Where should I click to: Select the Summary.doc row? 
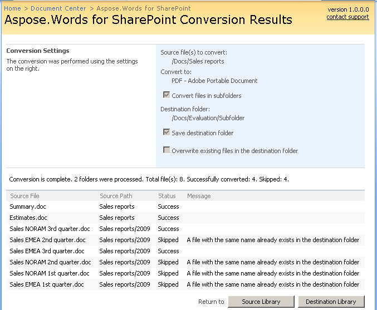tap(185, 206)
